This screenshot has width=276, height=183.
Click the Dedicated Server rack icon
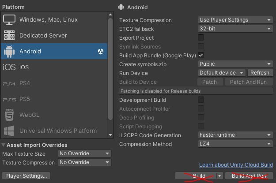(x=9, y=35)
